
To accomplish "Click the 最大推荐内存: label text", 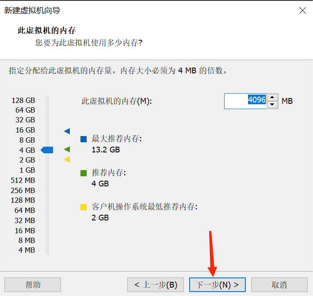I will (x=117, y=139).
